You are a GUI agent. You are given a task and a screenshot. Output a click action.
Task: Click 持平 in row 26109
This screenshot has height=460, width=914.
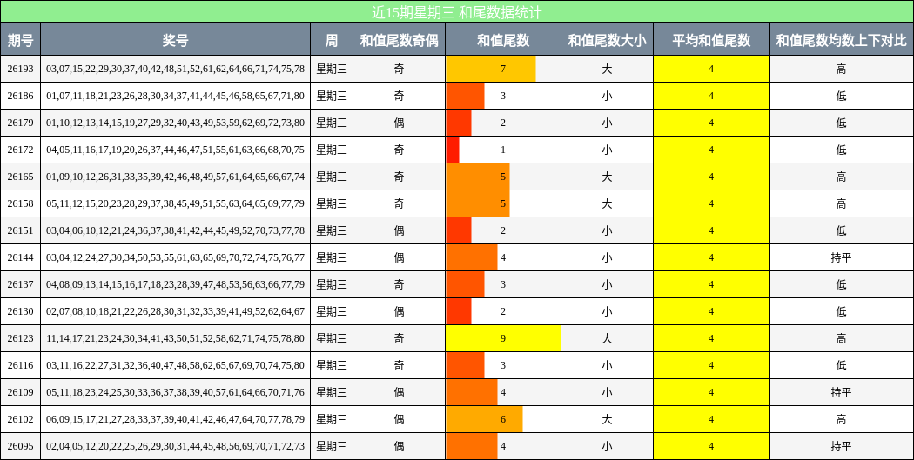841,392
